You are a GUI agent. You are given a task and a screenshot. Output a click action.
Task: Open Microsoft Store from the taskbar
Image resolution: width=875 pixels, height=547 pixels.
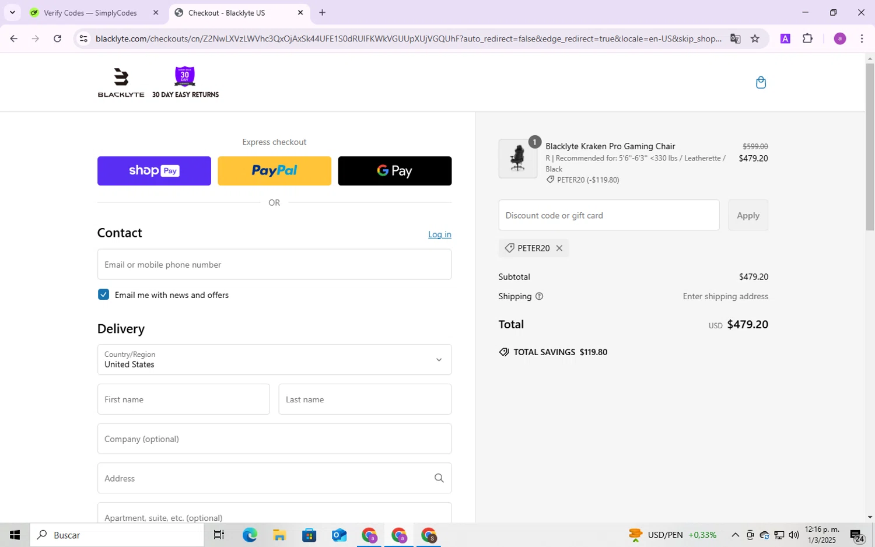309,535
